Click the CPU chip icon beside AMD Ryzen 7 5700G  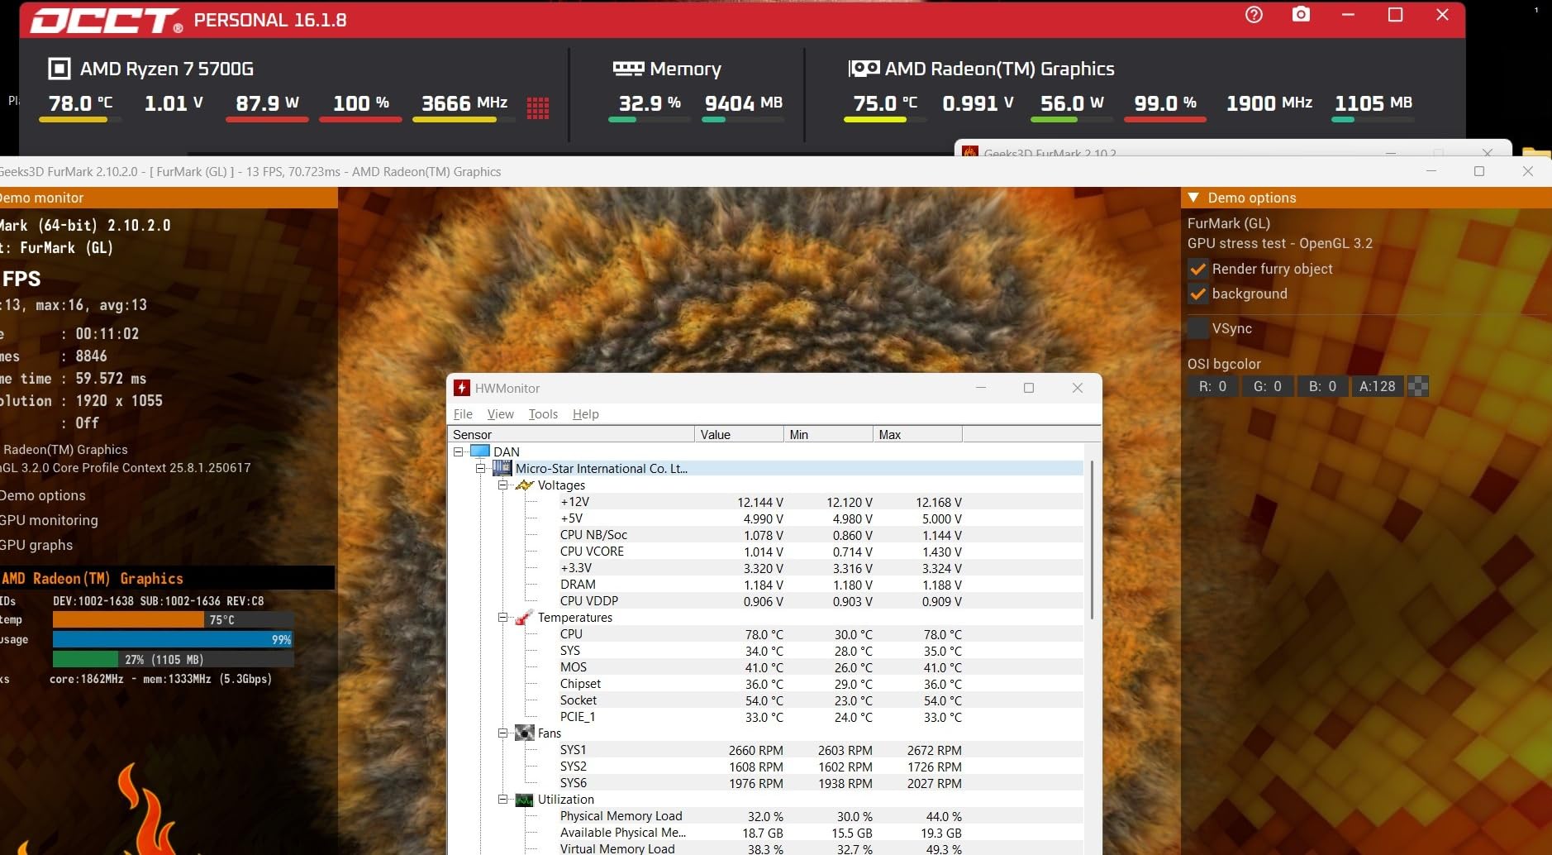[x=60, y=69]
